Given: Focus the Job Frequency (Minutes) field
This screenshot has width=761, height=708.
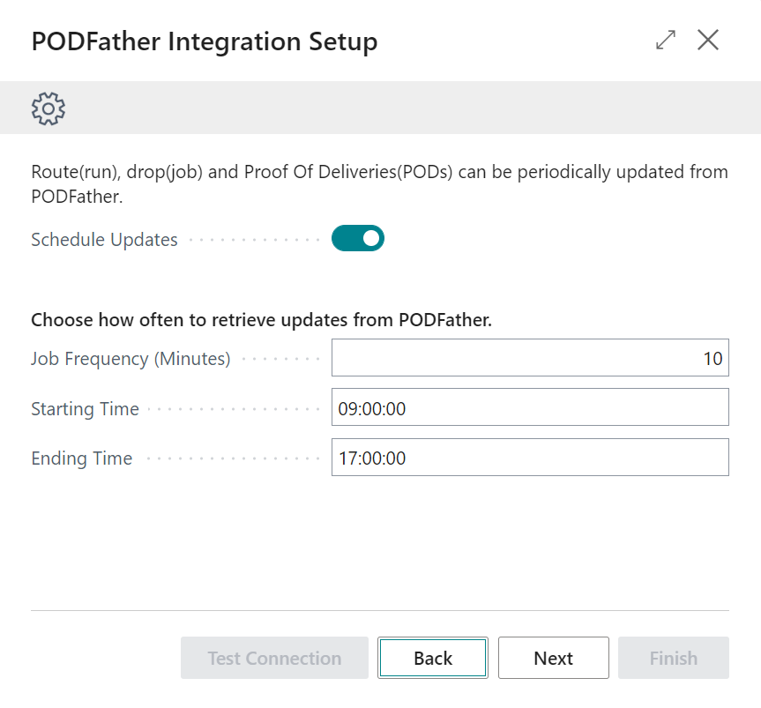Looking at the screenshot, I should click(530, 358).
